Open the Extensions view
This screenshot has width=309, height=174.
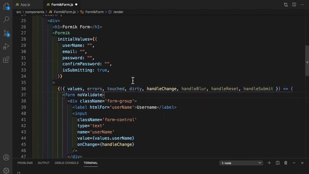(6, 59)
